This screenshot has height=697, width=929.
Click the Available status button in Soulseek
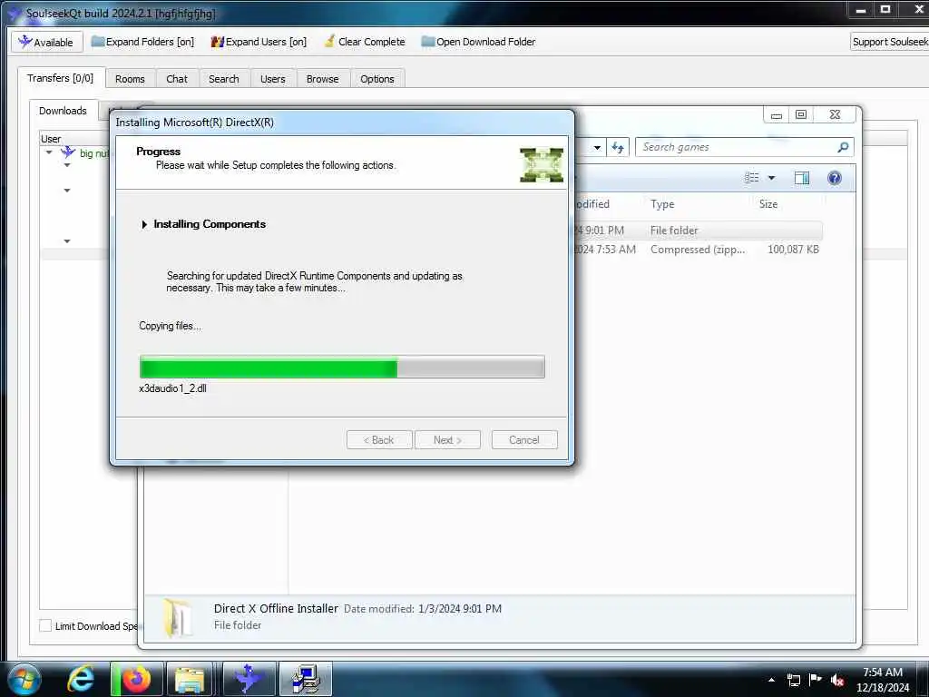pyautogui.click(x=45, y=42)
